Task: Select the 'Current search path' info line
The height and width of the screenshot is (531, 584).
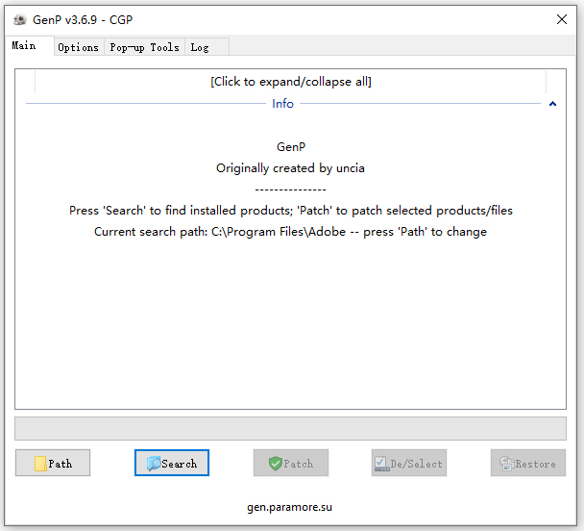Action: pos(290,232)
